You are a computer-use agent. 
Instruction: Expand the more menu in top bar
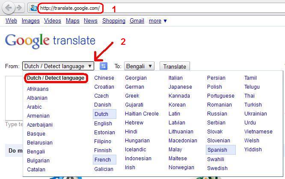157,21
